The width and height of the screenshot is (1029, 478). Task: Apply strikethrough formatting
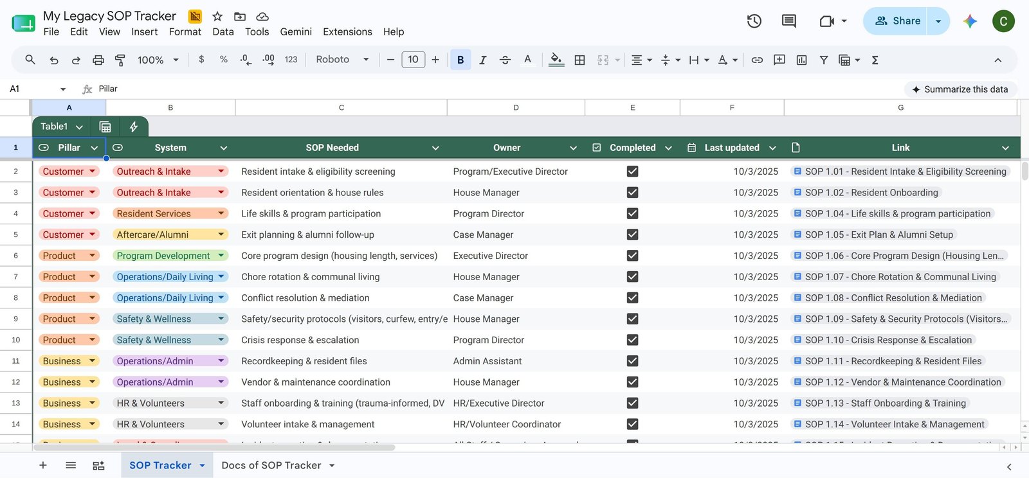click(x=505, y=60)
